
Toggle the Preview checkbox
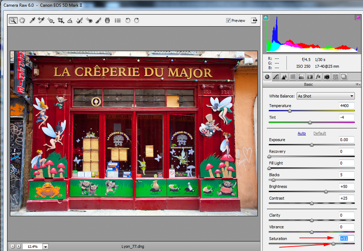(x=228, y=20)
